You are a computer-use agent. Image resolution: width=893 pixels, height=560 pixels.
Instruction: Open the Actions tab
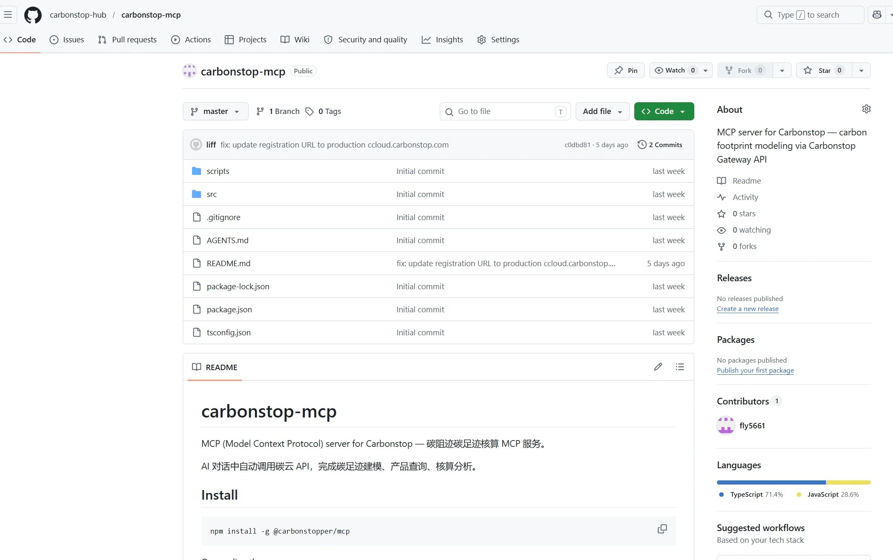pyautogui.click(x=191, y=39)
